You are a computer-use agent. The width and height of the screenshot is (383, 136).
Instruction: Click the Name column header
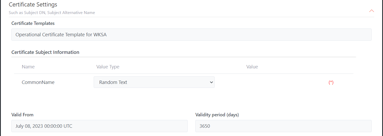[28, 67]
